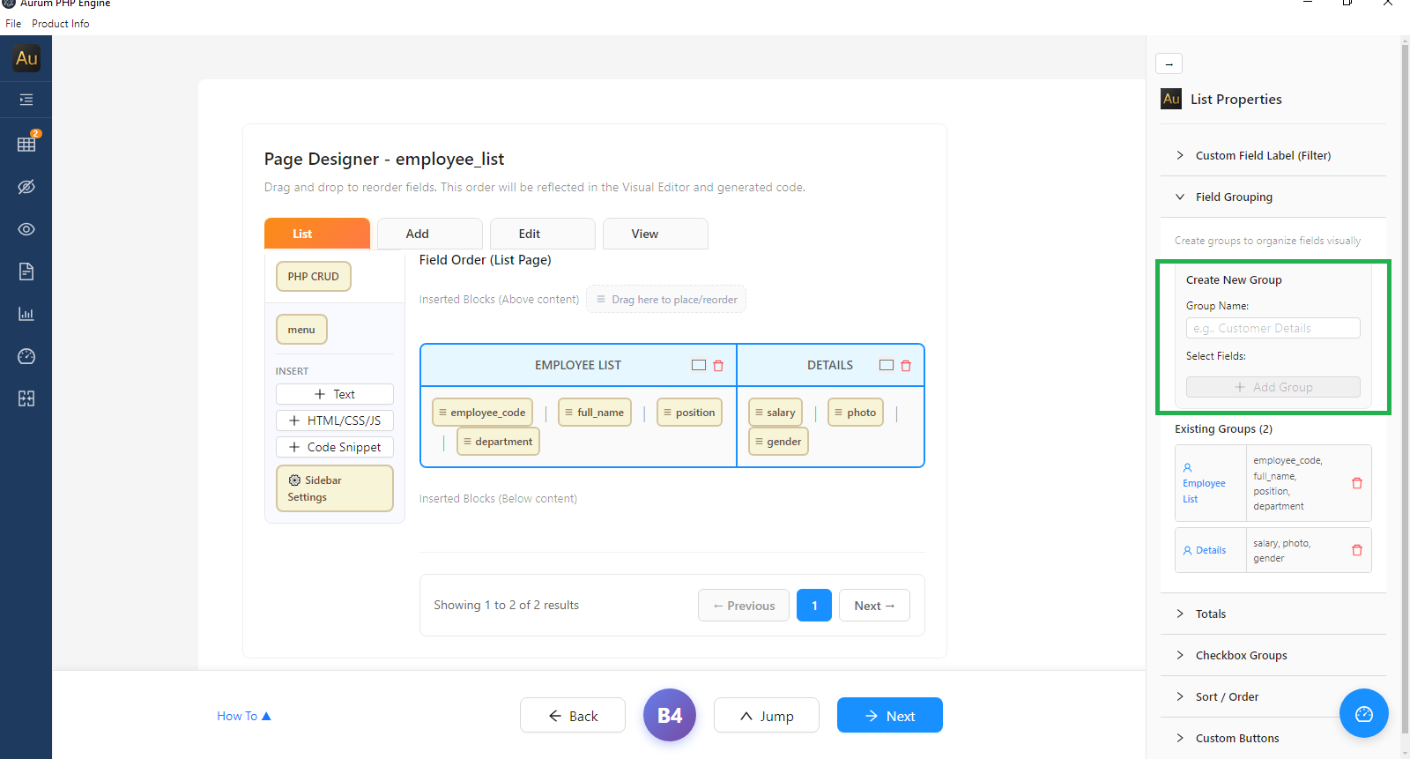
Task: Open the File menu
Action: click(13, 24)
